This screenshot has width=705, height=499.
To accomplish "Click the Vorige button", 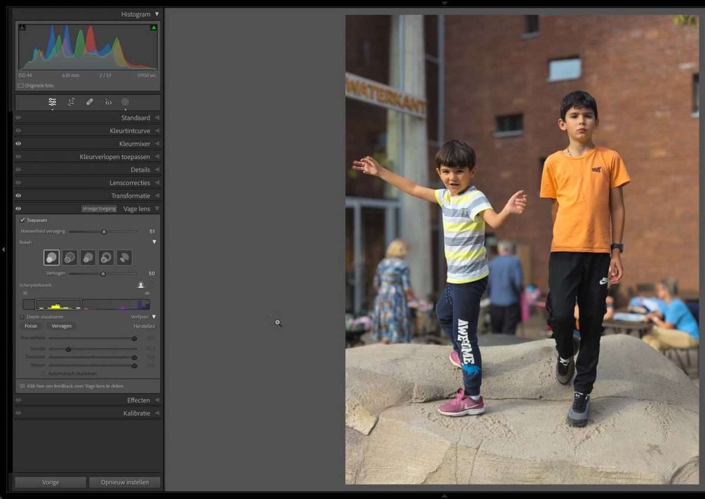I will coord(51,482).
